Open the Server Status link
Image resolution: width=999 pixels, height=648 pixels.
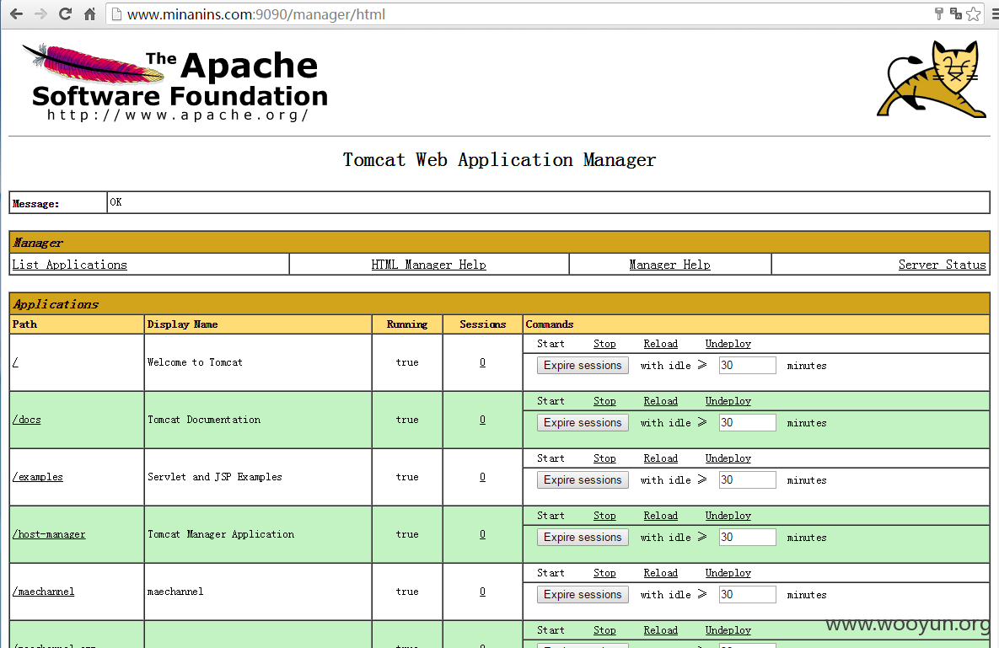pyautogui.click(x=942, y=265)
